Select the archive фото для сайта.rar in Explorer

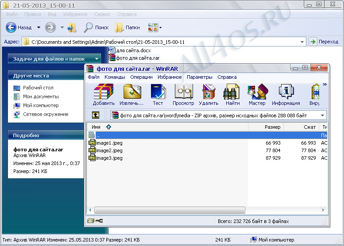[x=134, y=58]
